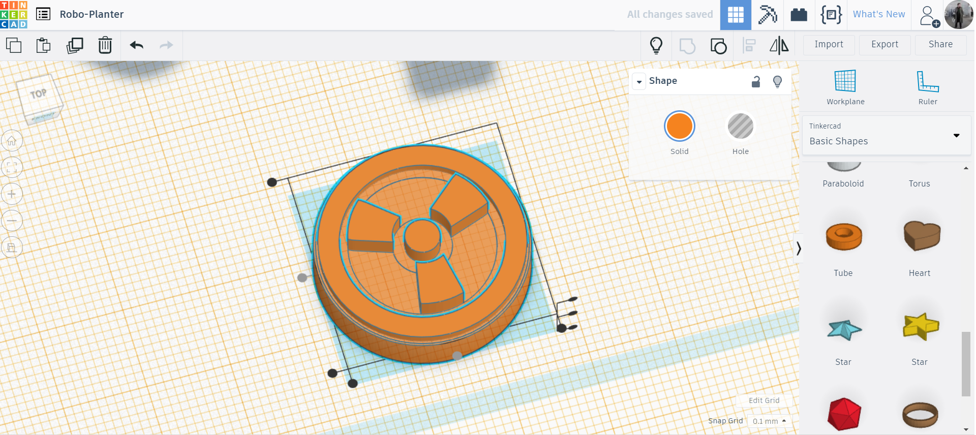The height and width of the screenshot is (435, 976).
Task: Click the orange wheel model on the workplane
Action: pyautogui.click(x=422, y=254)
